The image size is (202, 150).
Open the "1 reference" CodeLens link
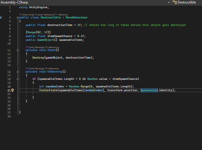(62, 14)
